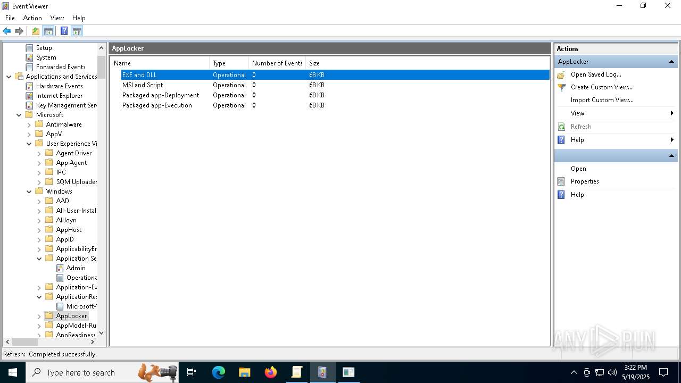Select the MSI and Script log row
This screenshot has width=681, height=383.
pos(335,85)
